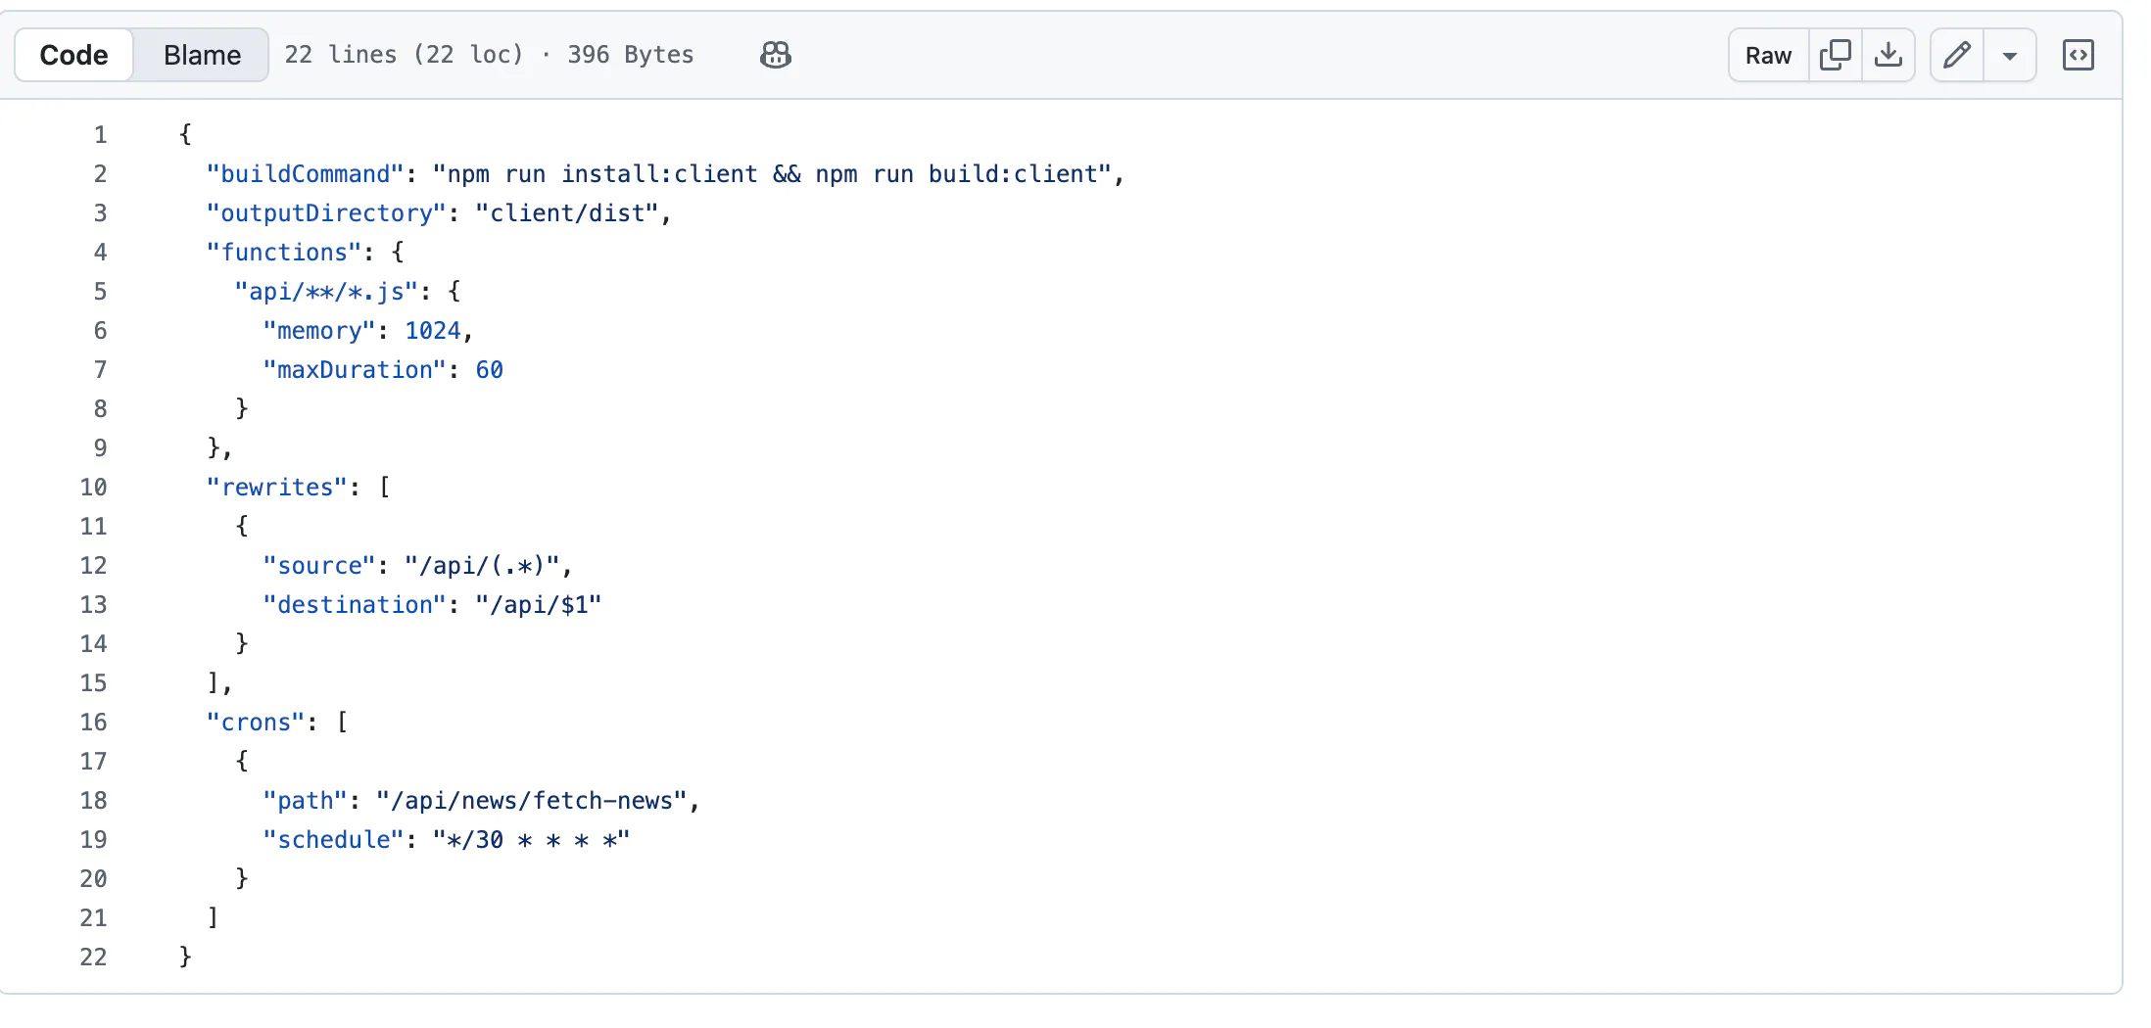Open the symbols panel icon
The height and width of the screenshot is (1028, 2151).
(2078, 55)
